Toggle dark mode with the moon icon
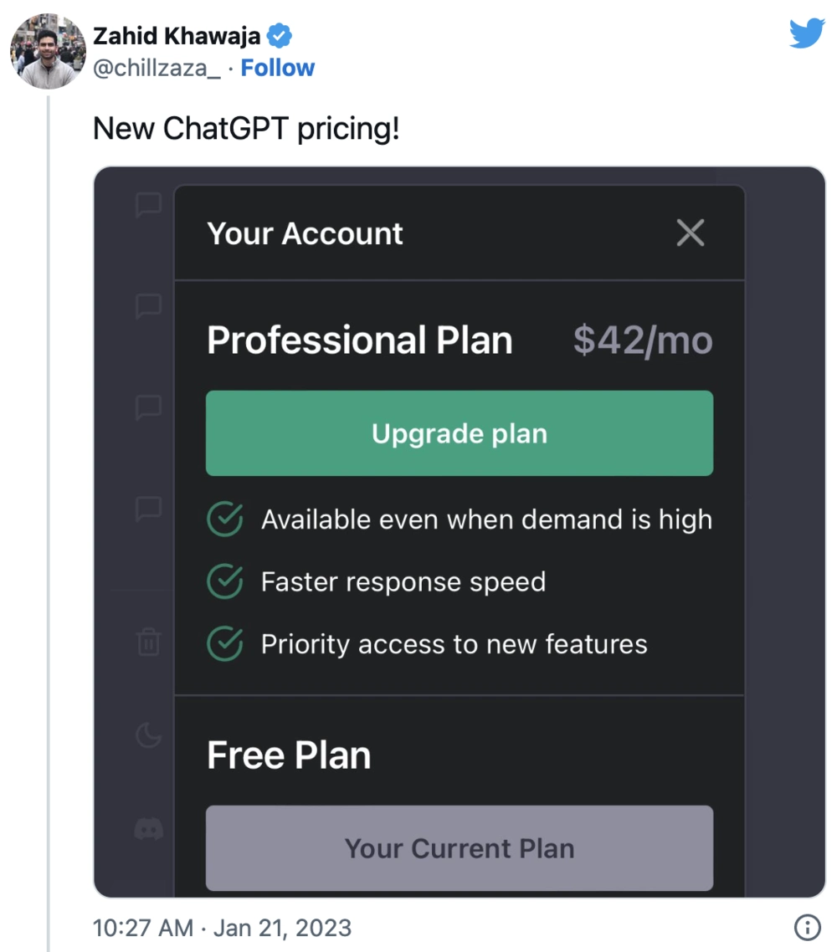The height and width of the screenshot is (952, 837). pyautogui.click(x=147, y=736)
